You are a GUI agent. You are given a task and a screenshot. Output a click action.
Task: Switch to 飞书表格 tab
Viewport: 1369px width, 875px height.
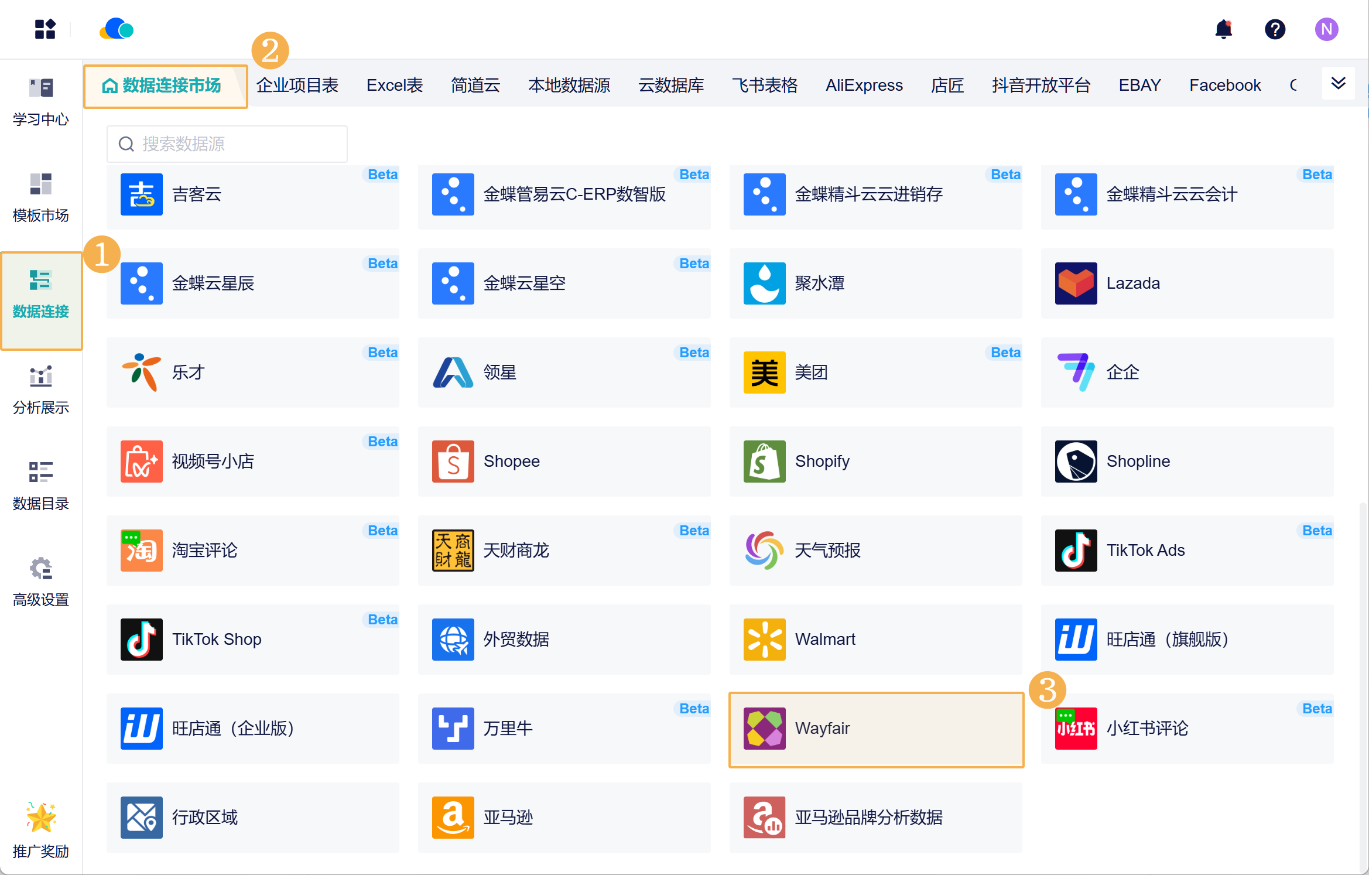765,86
